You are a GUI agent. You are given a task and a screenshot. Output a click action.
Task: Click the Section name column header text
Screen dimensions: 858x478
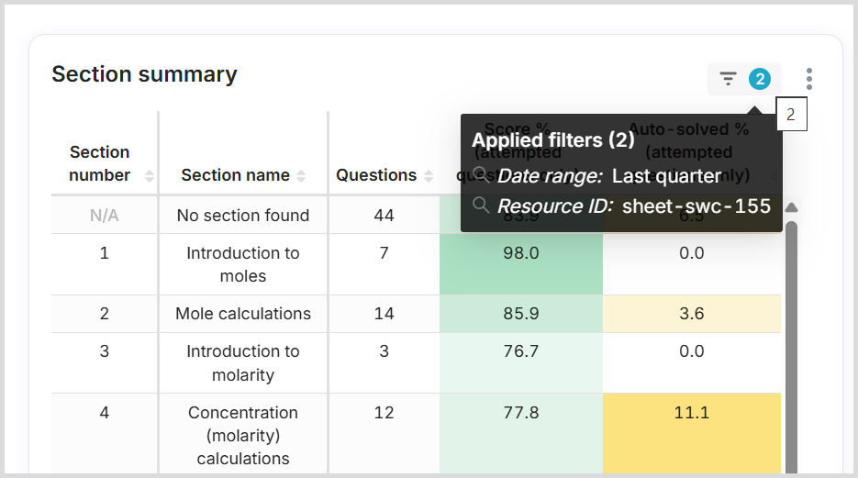pyautogui.click(x=235, y=175)
